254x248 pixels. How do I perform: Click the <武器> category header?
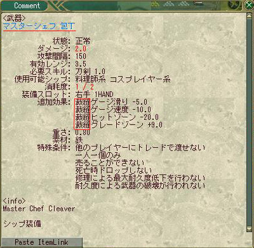point(15,18)
